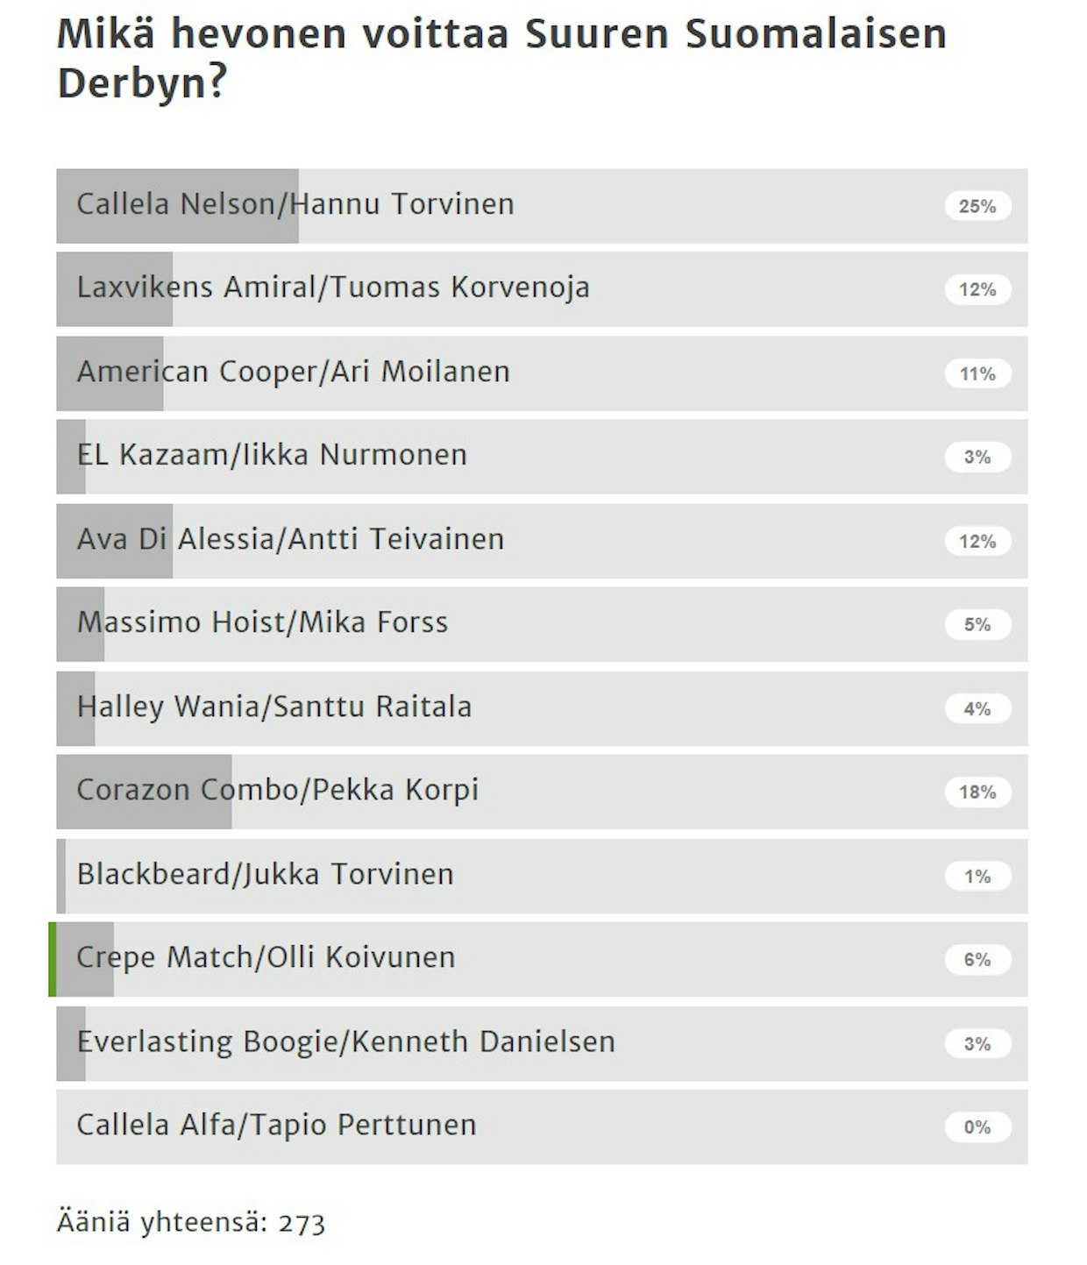Click the "Ääniä yhteensä: 273" total text
1087x1265 pixels.
click(191, 1222)
